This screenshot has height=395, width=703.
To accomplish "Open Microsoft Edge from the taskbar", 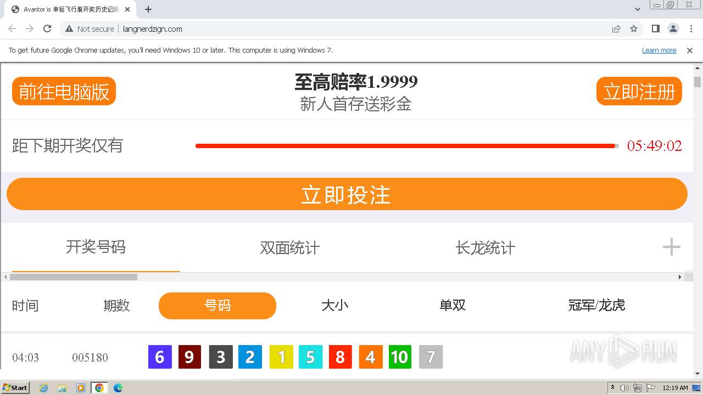I will [118, 388].
